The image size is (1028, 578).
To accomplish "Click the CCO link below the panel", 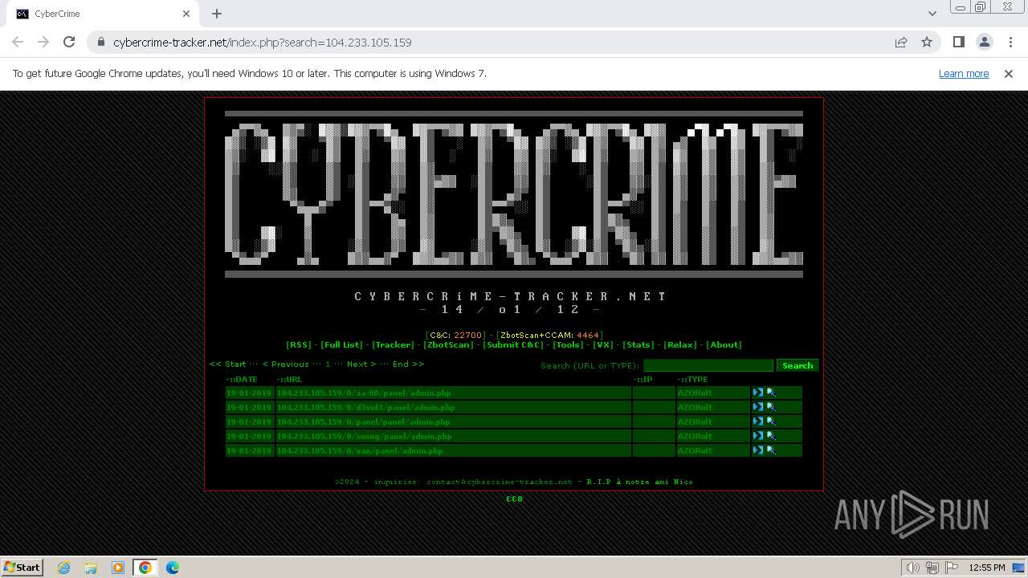I will tap(514, 499).
